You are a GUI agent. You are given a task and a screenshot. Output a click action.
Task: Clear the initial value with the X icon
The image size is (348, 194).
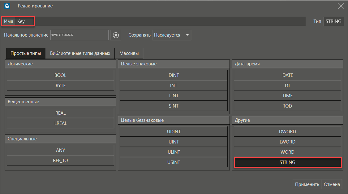tap(116, 35)
